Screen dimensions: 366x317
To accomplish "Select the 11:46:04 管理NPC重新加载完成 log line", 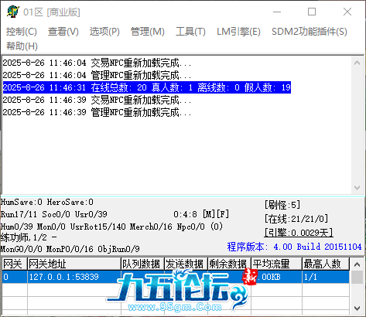I will [97, 75].
